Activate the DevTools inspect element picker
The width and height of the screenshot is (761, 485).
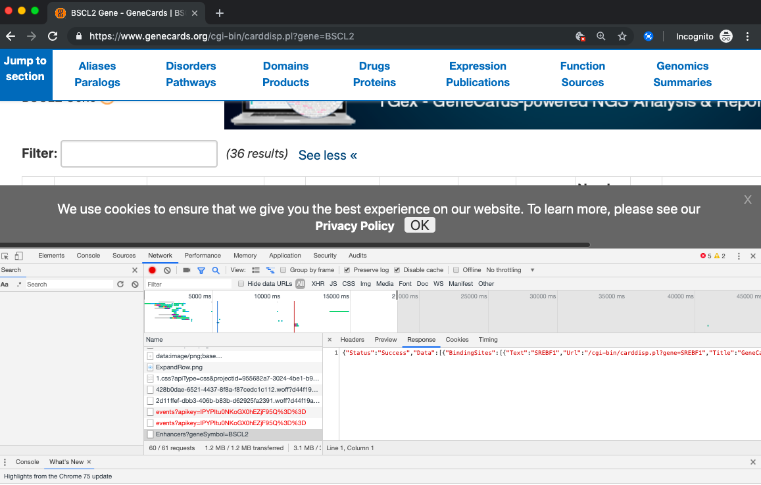click(x=5, y=256)
